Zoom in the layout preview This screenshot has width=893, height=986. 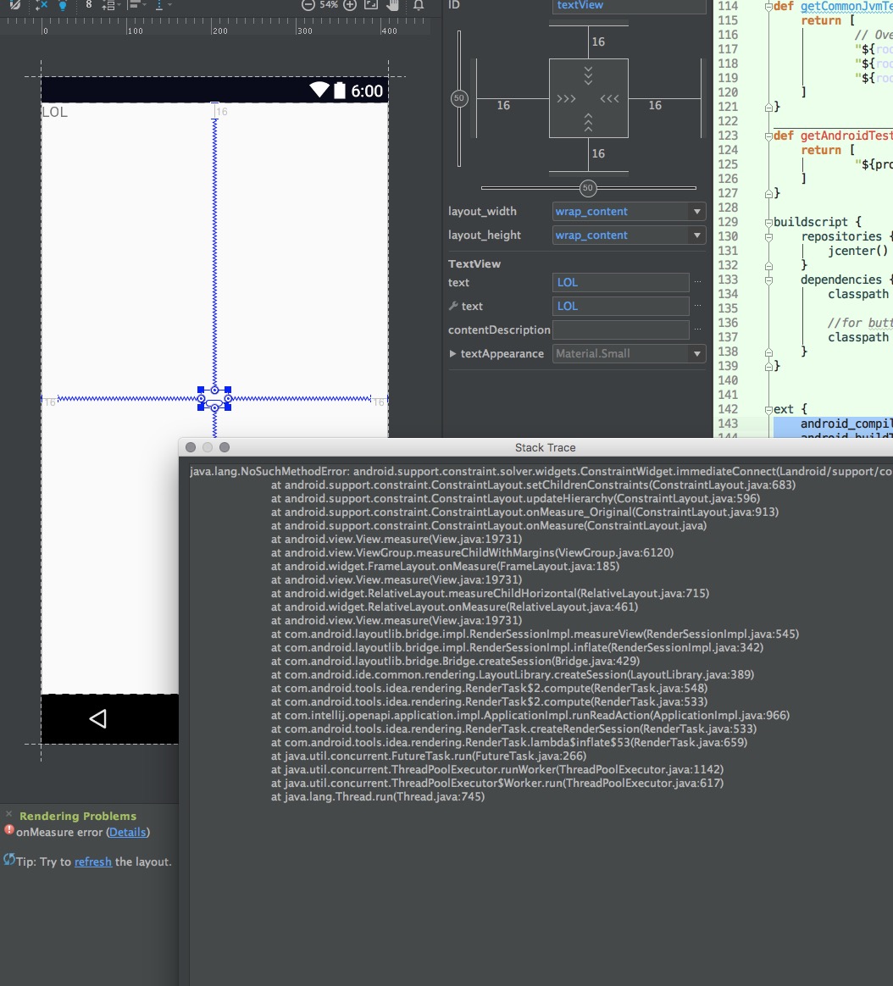point(349,4)
